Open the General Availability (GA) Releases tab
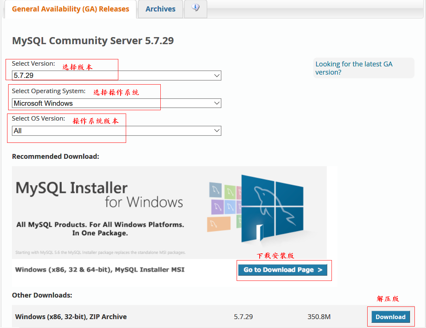The width and height of the screenshot is (426, 328). click(70, 9)
